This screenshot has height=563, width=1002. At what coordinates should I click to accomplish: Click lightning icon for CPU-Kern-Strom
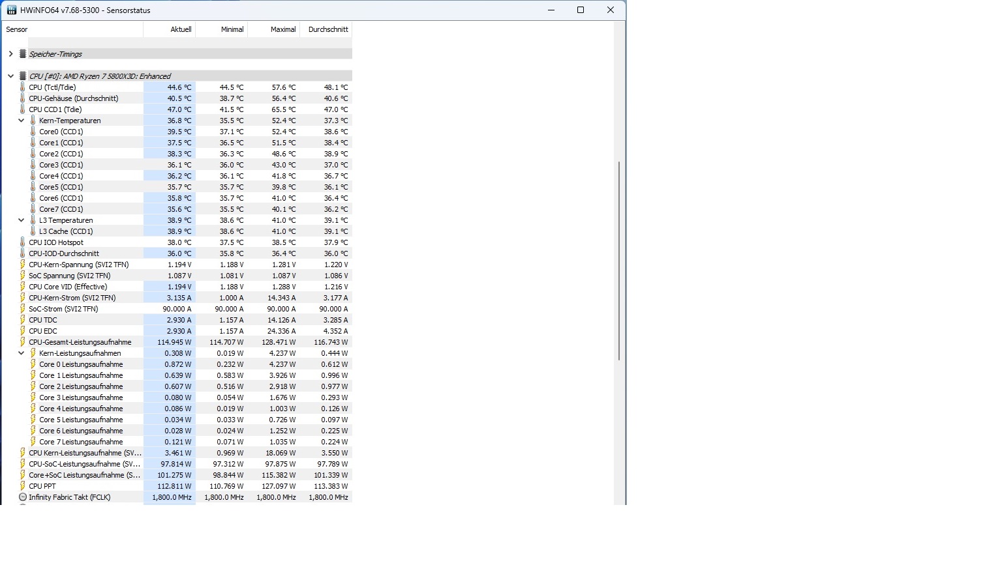pyautogui.click(x=23, y=298)
